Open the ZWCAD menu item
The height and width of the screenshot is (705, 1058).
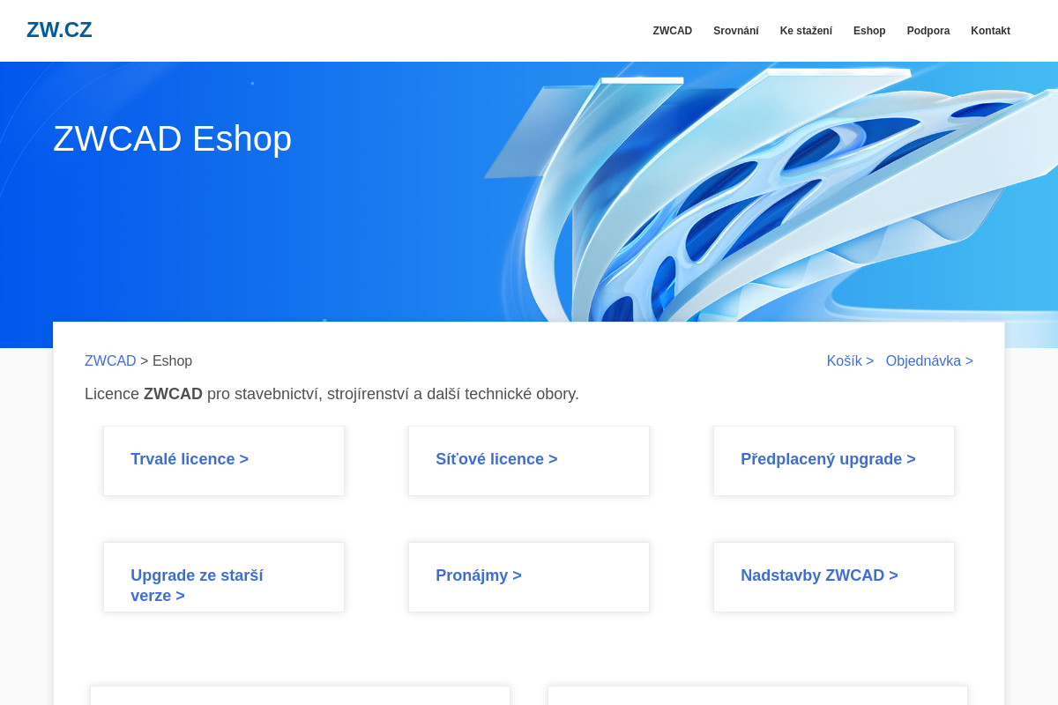point(673,31)
